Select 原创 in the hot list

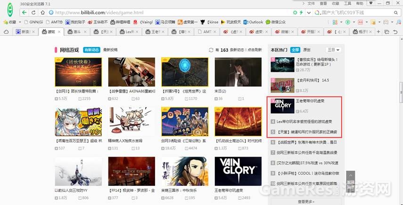(307, 50)
